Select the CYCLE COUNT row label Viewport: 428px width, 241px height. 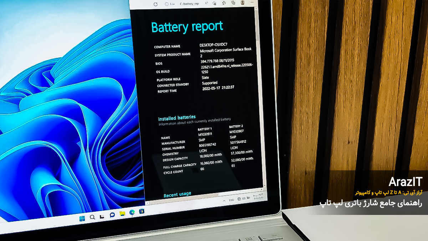[173, 172]
